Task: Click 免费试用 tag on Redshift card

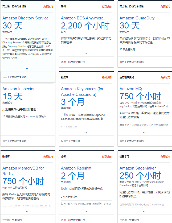Action: pos(107,156)
